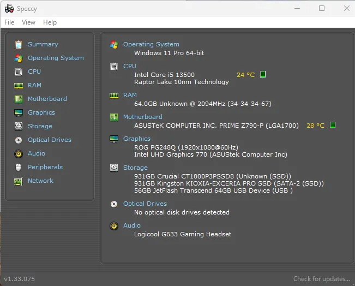Click the Storage heading link in summary
The width and height of the screenshot is (355, 286).
click(x=135, y=168)
